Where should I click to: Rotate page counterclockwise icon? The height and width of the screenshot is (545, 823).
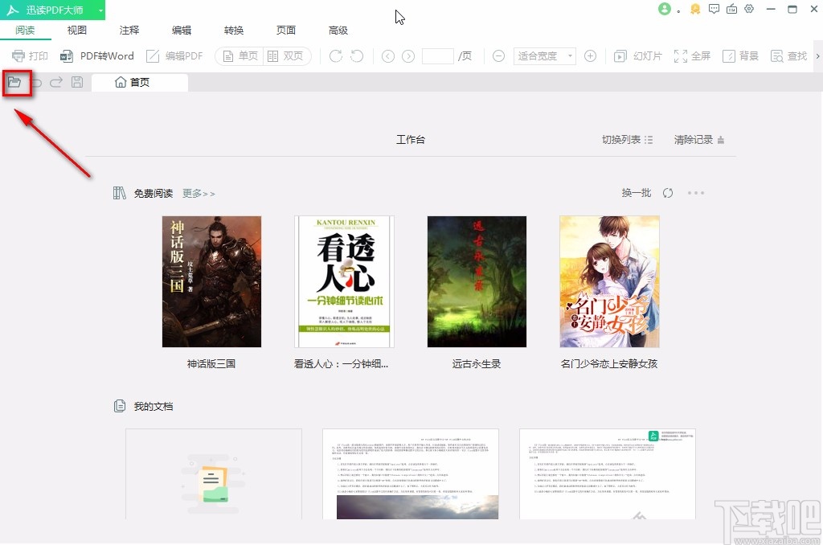click(x=357, y=55)
